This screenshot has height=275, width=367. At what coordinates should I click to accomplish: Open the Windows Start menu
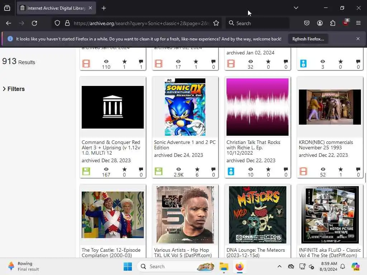tap(128, 266)
